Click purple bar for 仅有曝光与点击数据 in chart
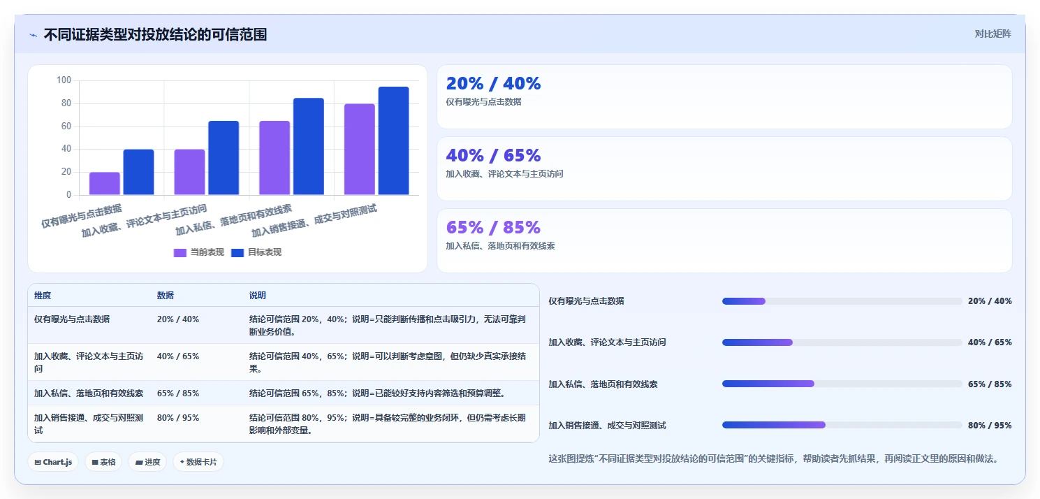1040x499 pixels. pyautogui.click(x=105, y=183)
